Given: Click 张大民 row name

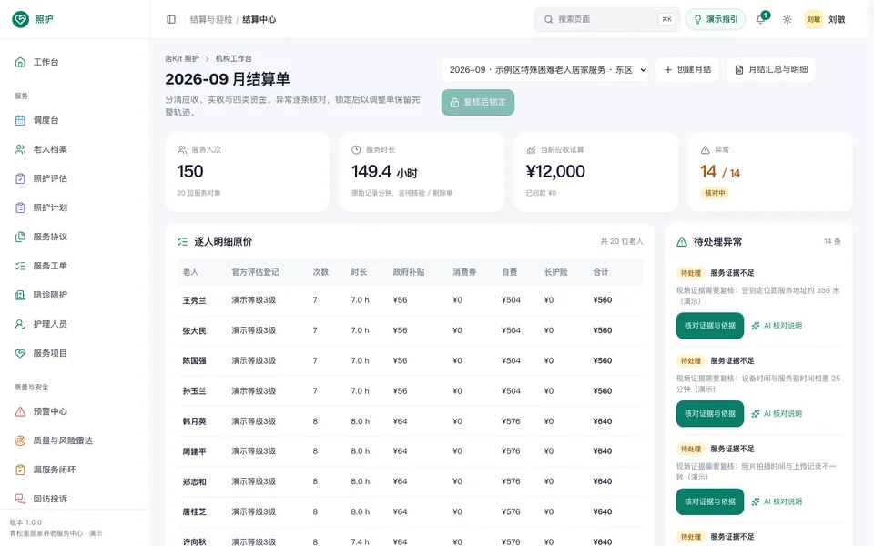Looking at the screenshot, I should tap(195, 330).
